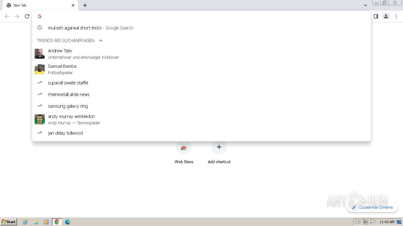Click the network tray icon
Image resolution: width=403 pixels, height=226 pixels.
tap(365, 222)
